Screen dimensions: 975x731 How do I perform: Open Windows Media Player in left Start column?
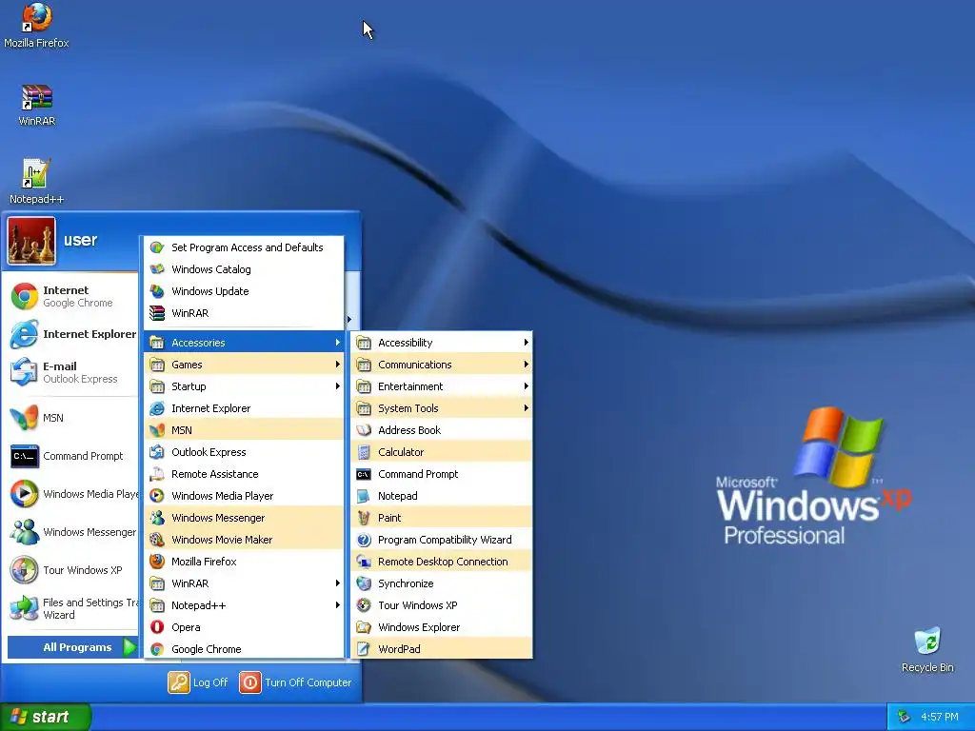(71, 494)
